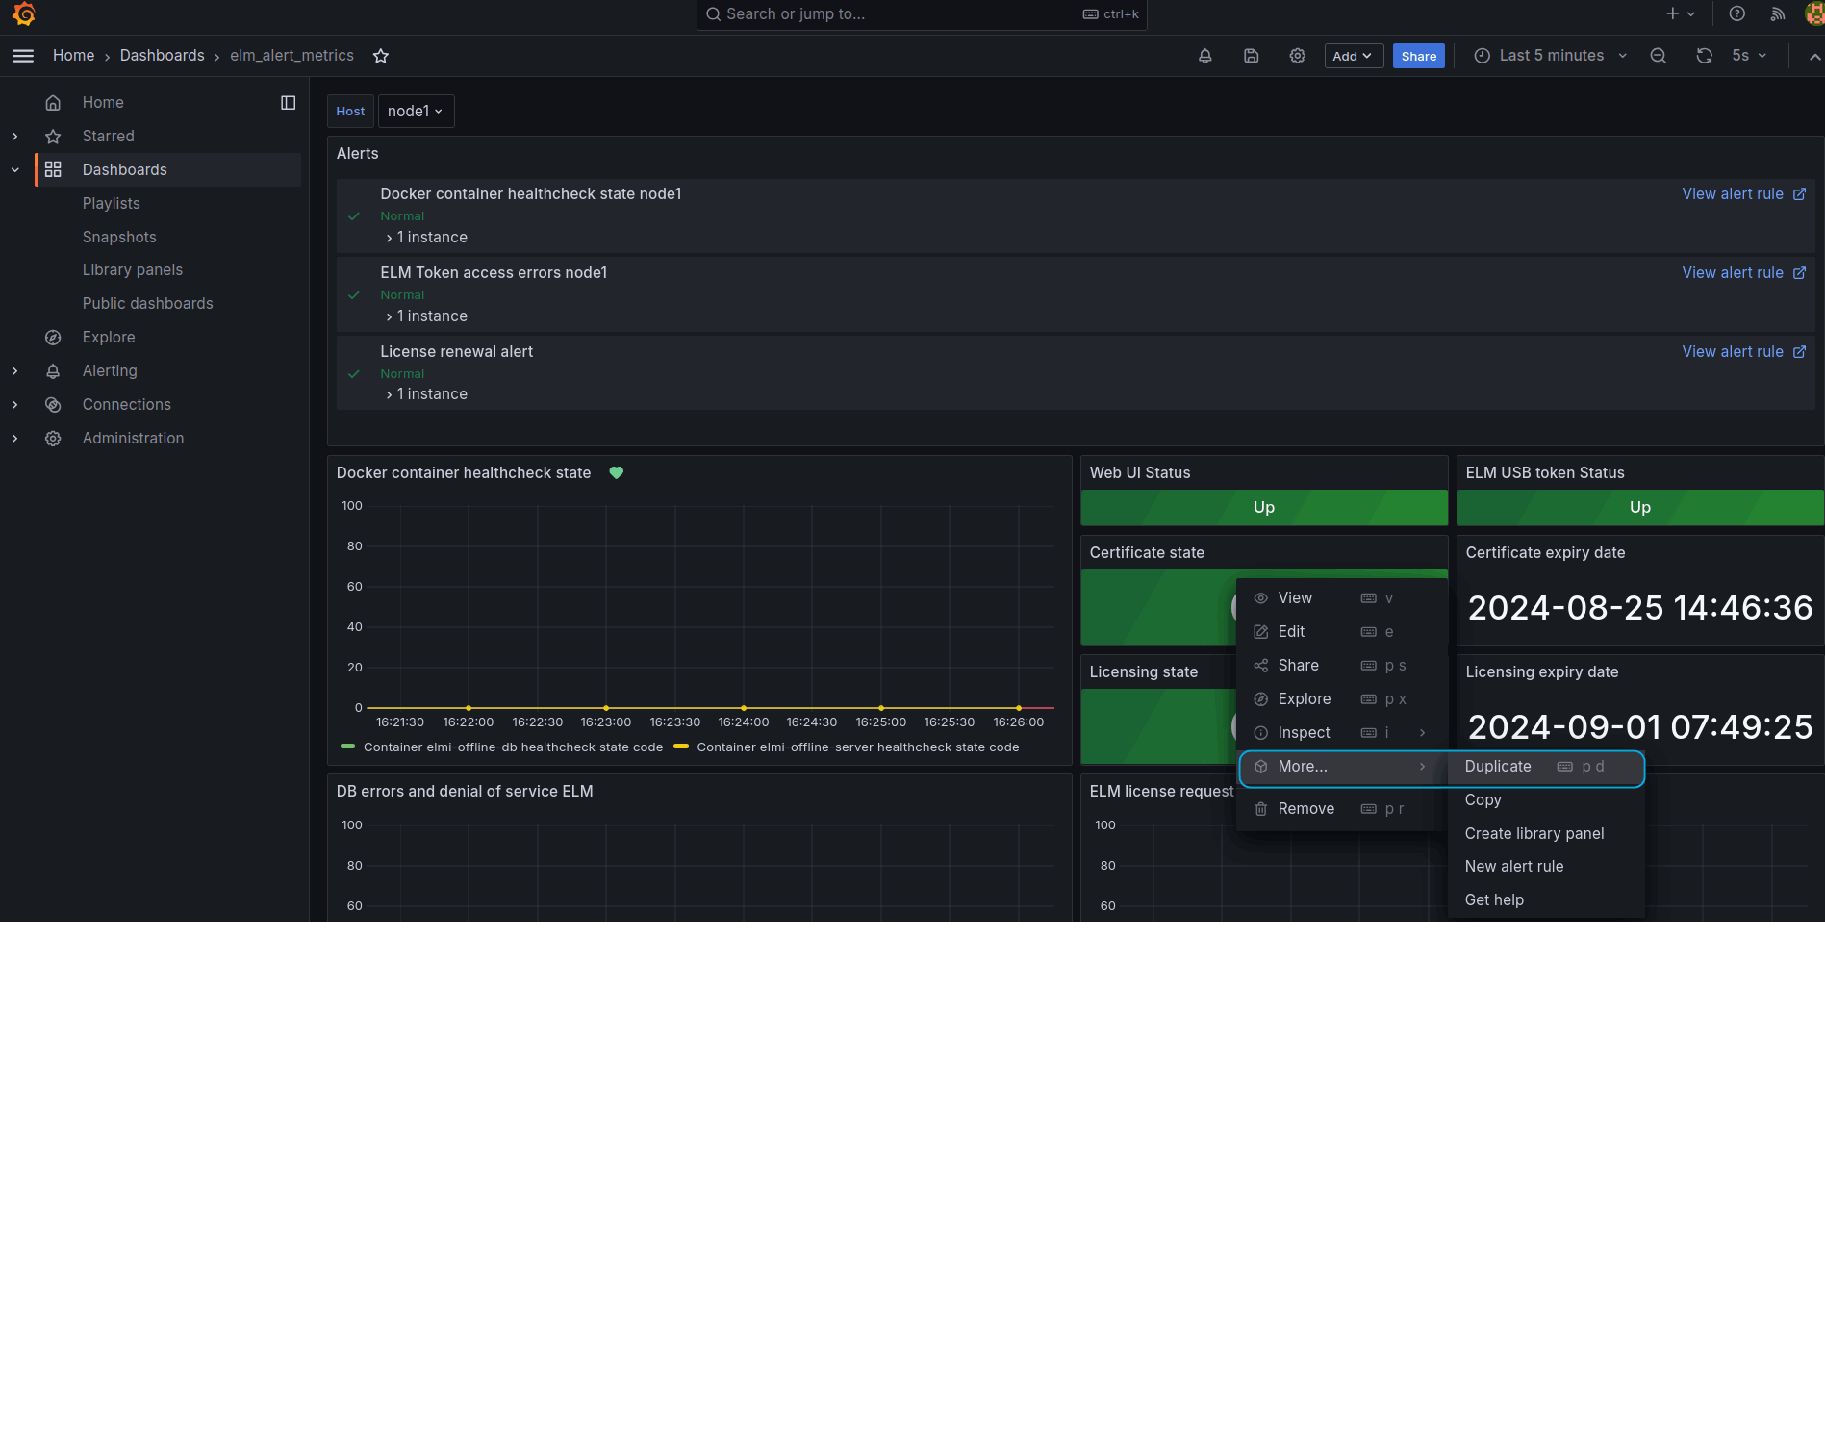Image resolution: width=1825 pixels, height=1443 pixels.
Task: Select Get help from submenu
Action: click(1546, 900)
